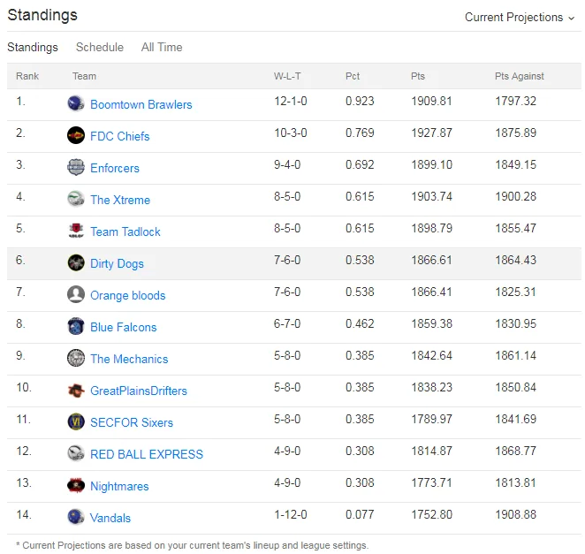Click the Blue Falcons team logo
585x554 pixels.
point(76,326)
